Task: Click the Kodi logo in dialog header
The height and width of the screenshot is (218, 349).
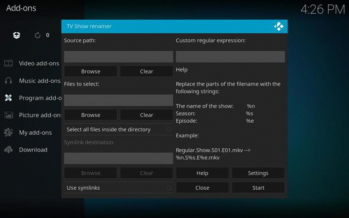Action: tap(279, 26)
